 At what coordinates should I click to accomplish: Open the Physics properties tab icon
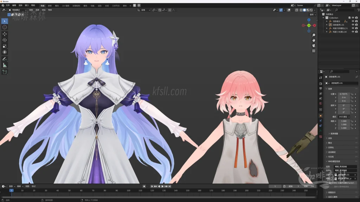[321, 121]
